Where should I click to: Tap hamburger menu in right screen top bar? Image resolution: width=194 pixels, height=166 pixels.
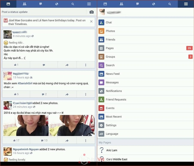click(186, 4)
